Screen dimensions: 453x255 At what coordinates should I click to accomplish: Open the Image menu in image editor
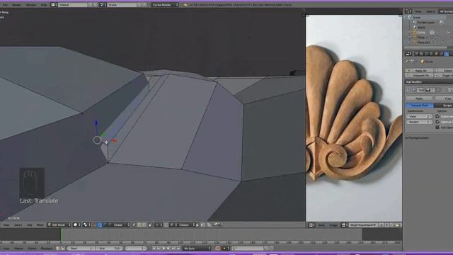pyautogui.click(x=333, y=225)
